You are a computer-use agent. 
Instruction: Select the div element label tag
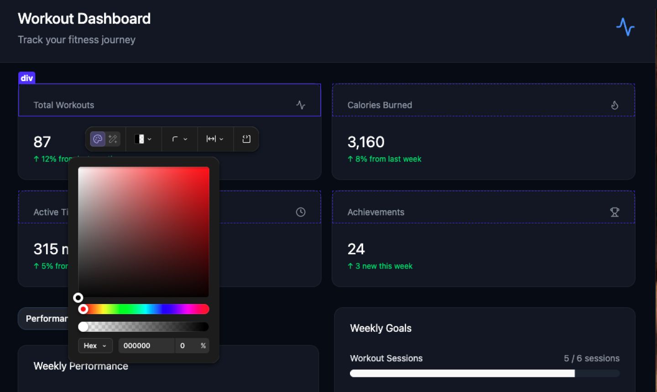click(26, 77)
